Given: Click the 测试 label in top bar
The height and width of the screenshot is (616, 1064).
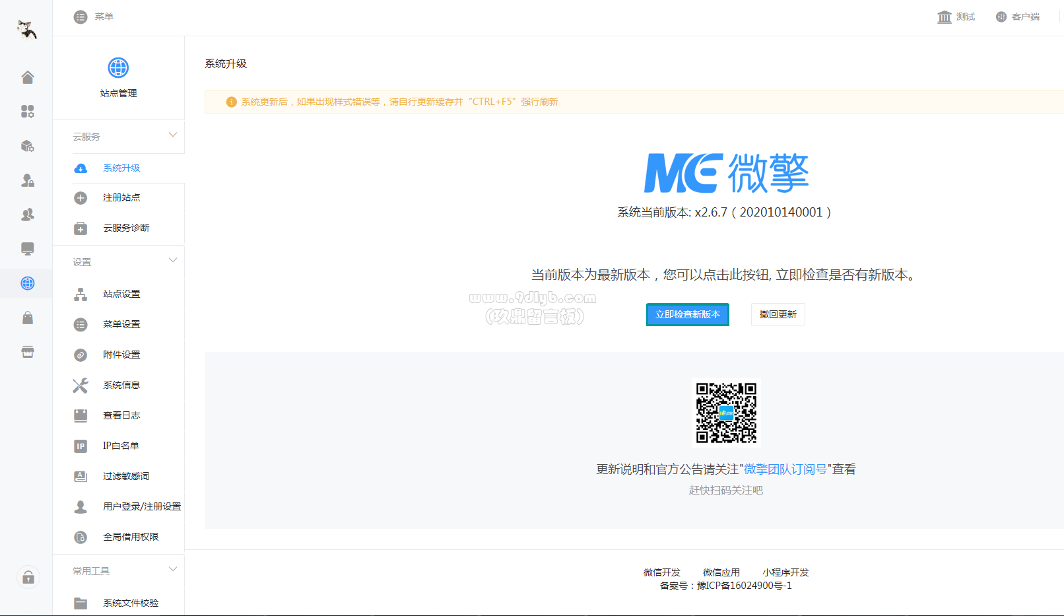Looking at the screenshot, I should (x=966, y=17).
